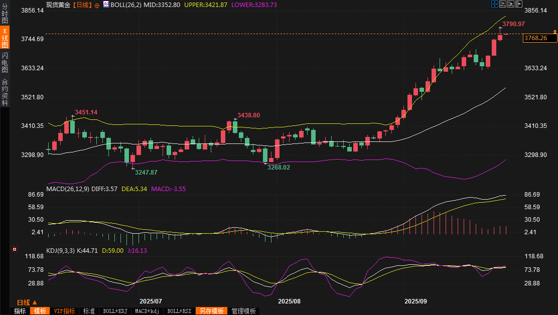The image size is (558, 315).
Task: Click the MACD:-3.55 value
Action: point(168,189)
